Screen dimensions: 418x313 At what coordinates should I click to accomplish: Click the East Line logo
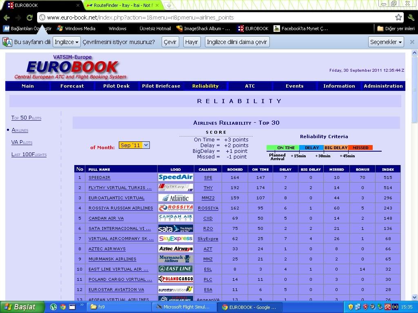click(176, 269)
